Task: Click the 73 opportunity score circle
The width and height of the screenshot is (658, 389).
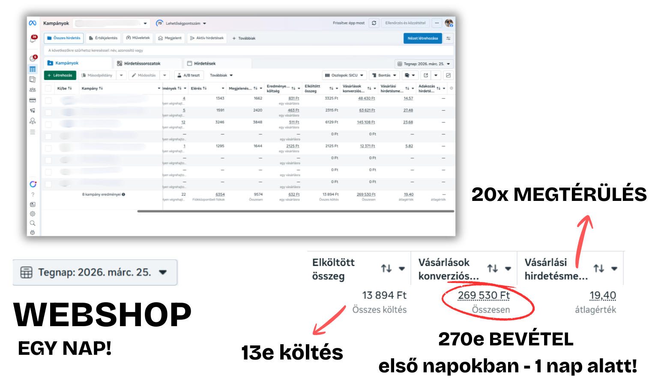Action: point(160,23)
